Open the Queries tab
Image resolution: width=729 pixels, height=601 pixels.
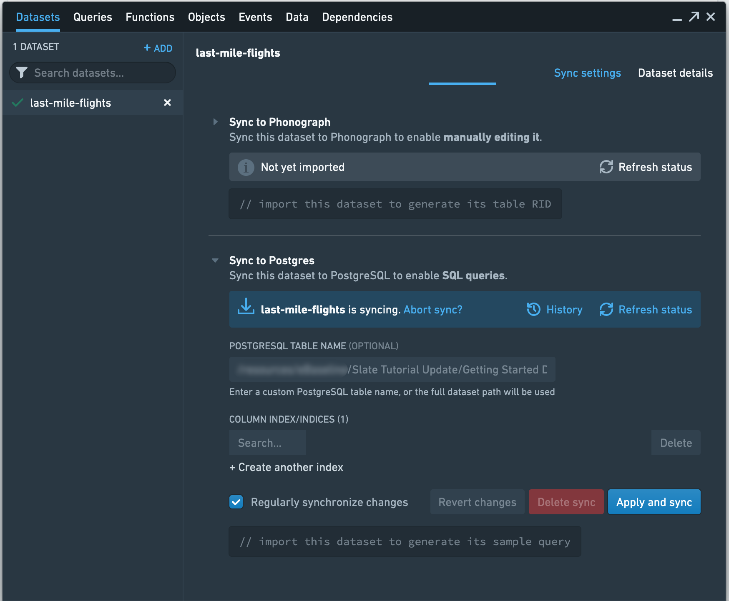click(93, 17)
